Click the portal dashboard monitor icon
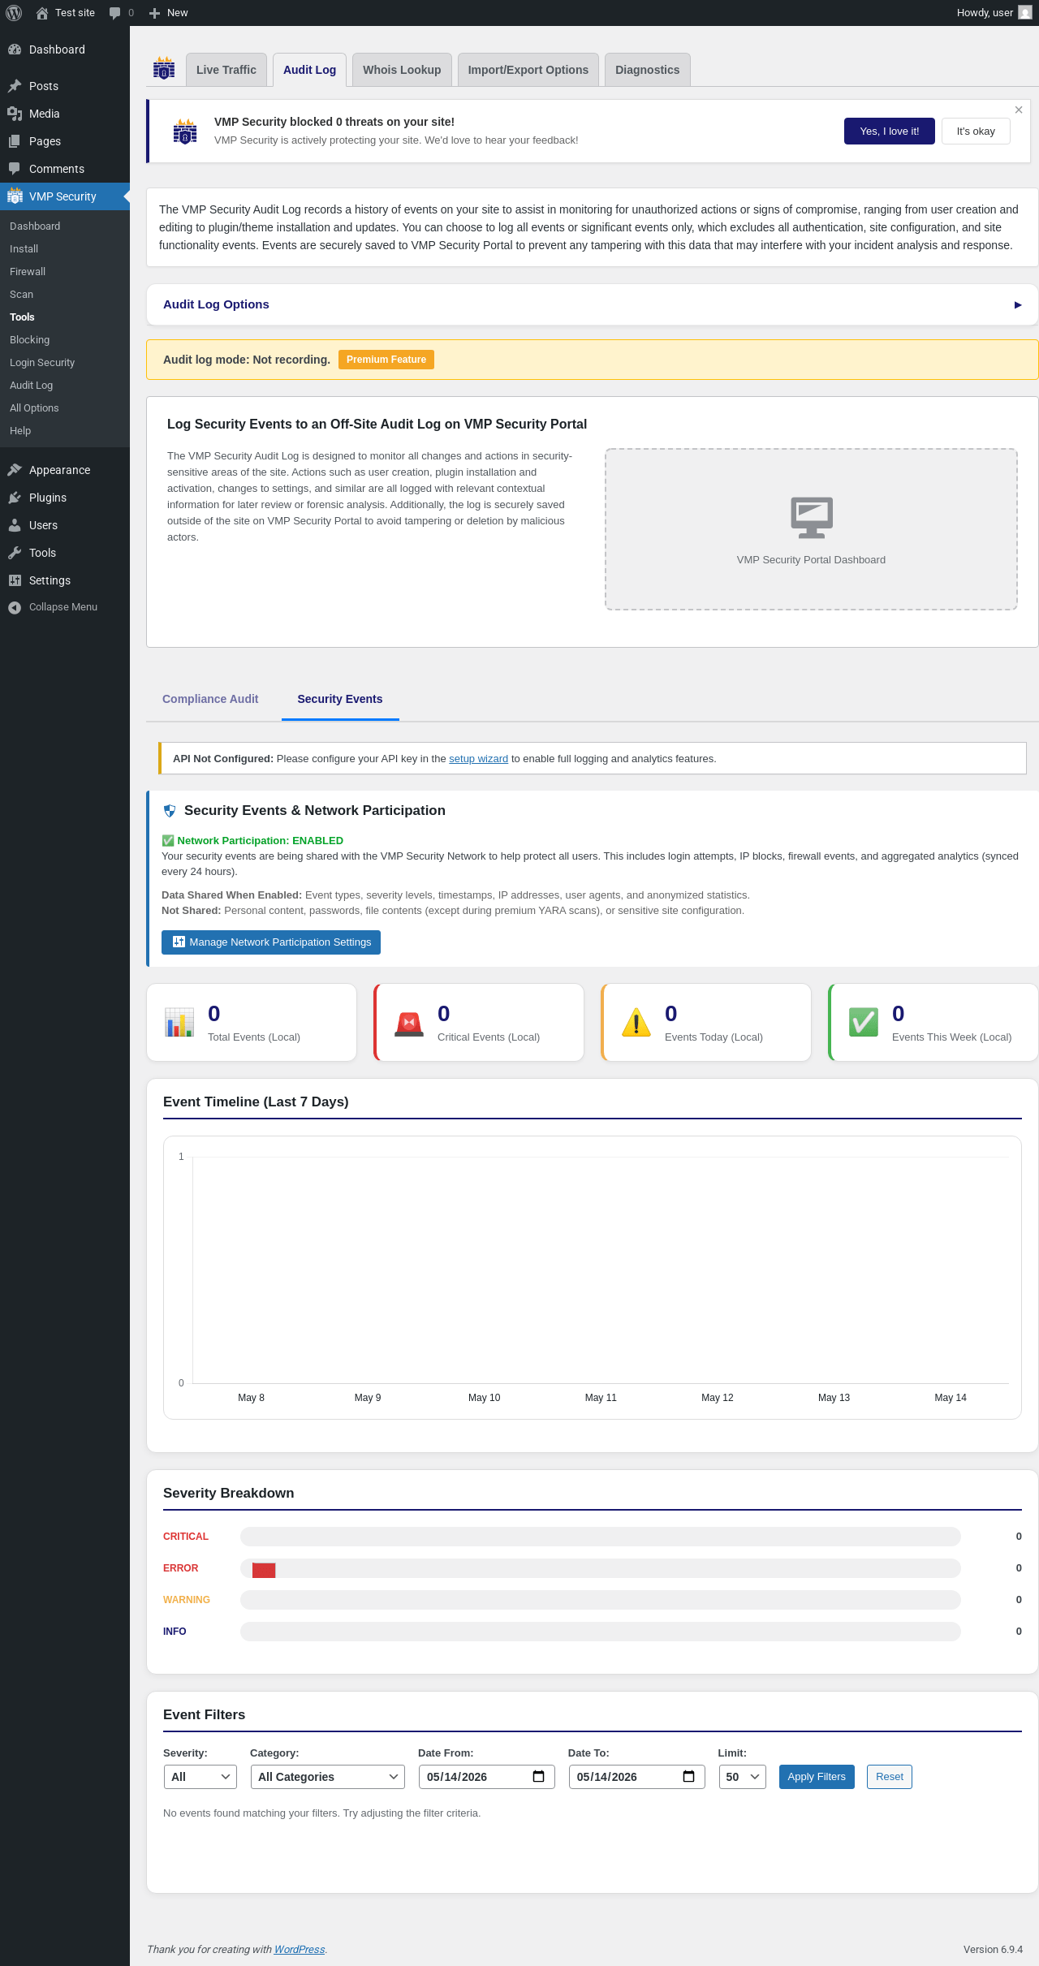The height and width of the screenshot is (1966, 1039). coord(812,517)
